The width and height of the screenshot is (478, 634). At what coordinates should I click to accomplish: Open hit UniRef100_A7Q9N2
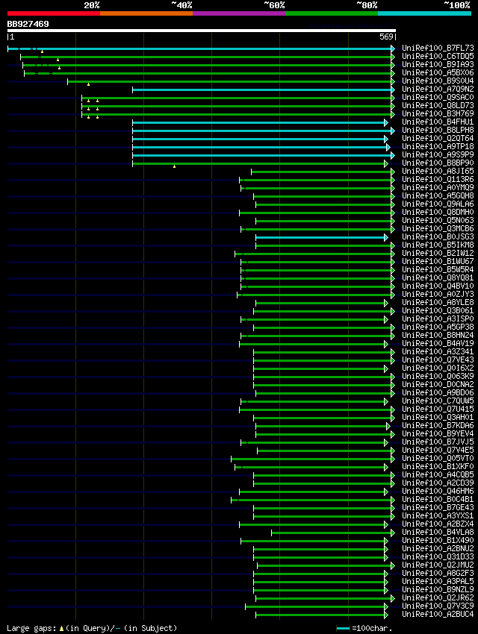438,89
